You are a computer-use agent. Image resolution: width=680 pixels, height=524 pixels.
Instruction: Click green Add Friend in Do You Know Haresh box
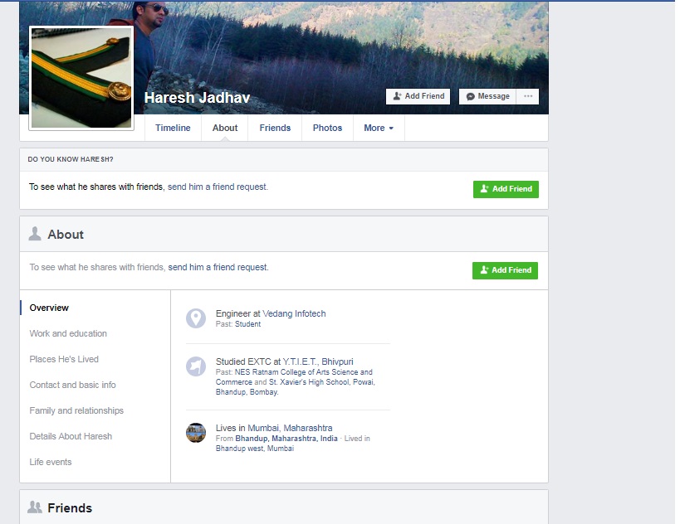coord(506,189)
